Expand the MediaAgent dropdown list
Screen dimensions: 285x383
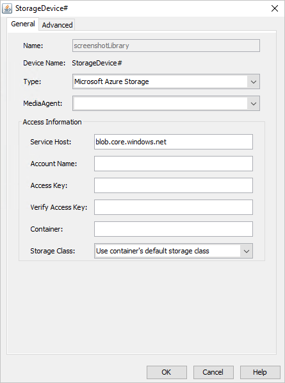tap(166, 103)
